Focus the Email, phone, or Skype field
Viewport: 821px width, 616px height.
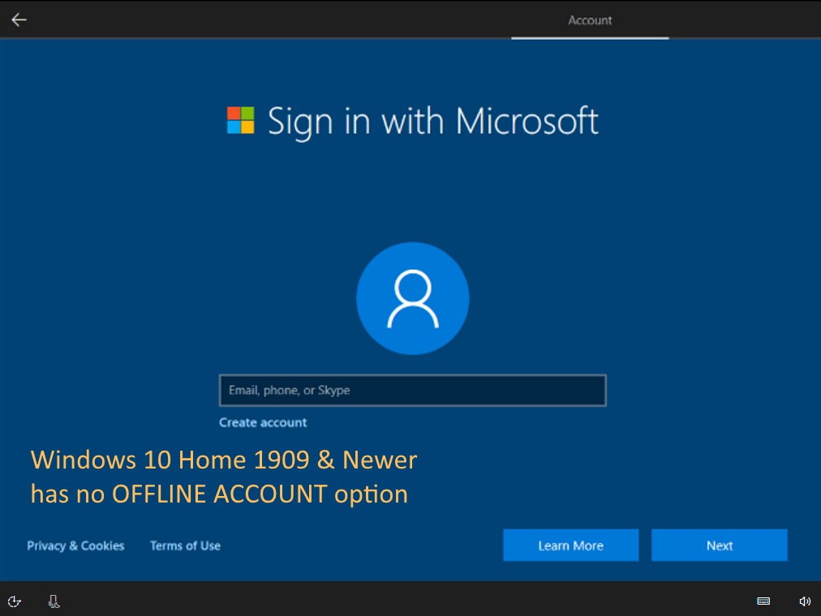click(x=413, y=390)
